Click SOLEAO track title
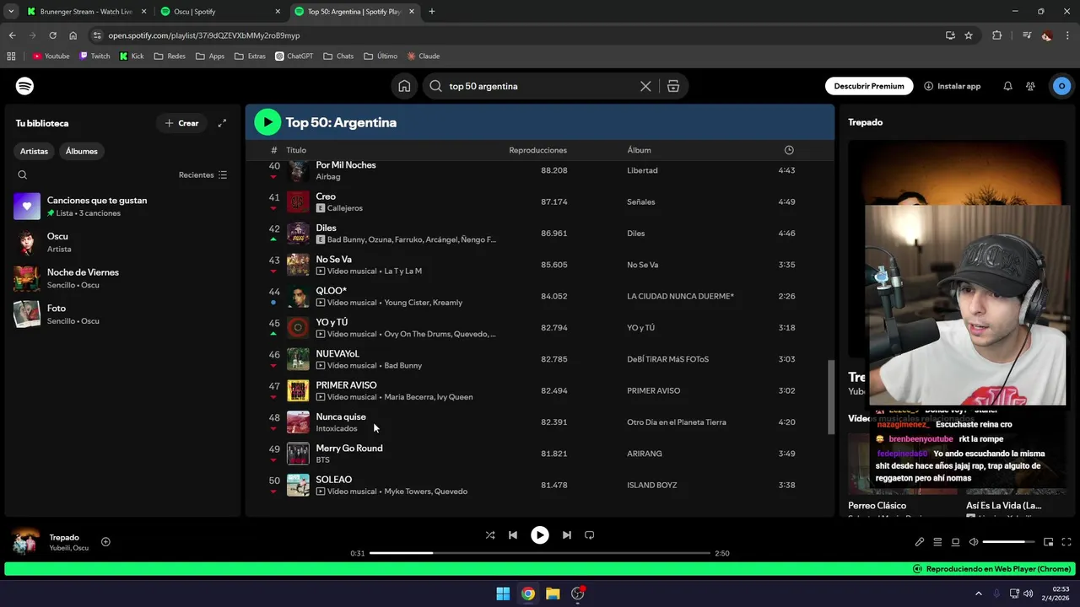 [334, 480]
